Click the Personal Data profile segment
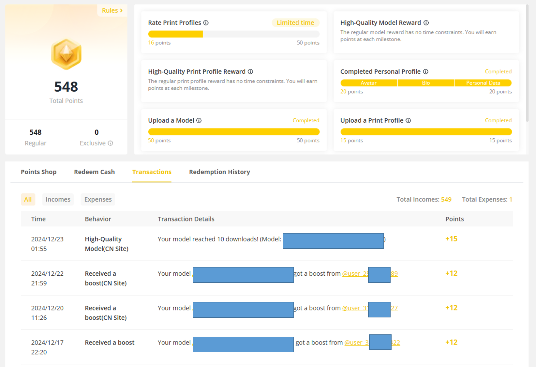The image size is (536, 367). click(483, 83)
